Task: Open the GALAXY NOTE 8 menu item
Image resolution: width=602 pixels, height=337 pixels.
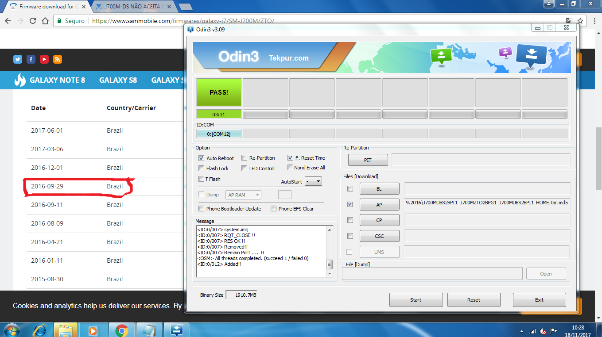Action: (57, 80)
